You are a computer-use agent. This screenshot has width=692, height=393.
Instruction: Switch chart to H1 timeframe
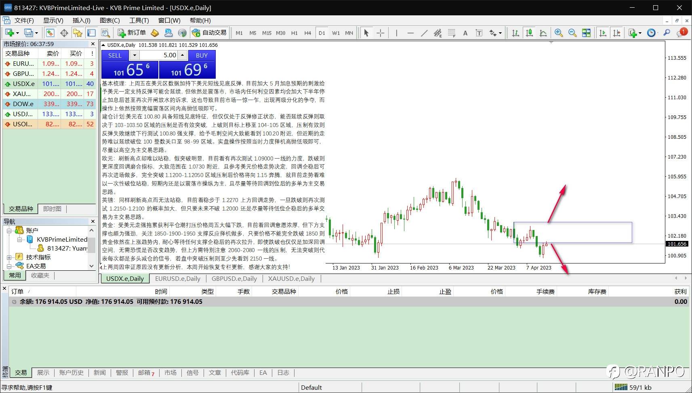[x=294, y=33]
